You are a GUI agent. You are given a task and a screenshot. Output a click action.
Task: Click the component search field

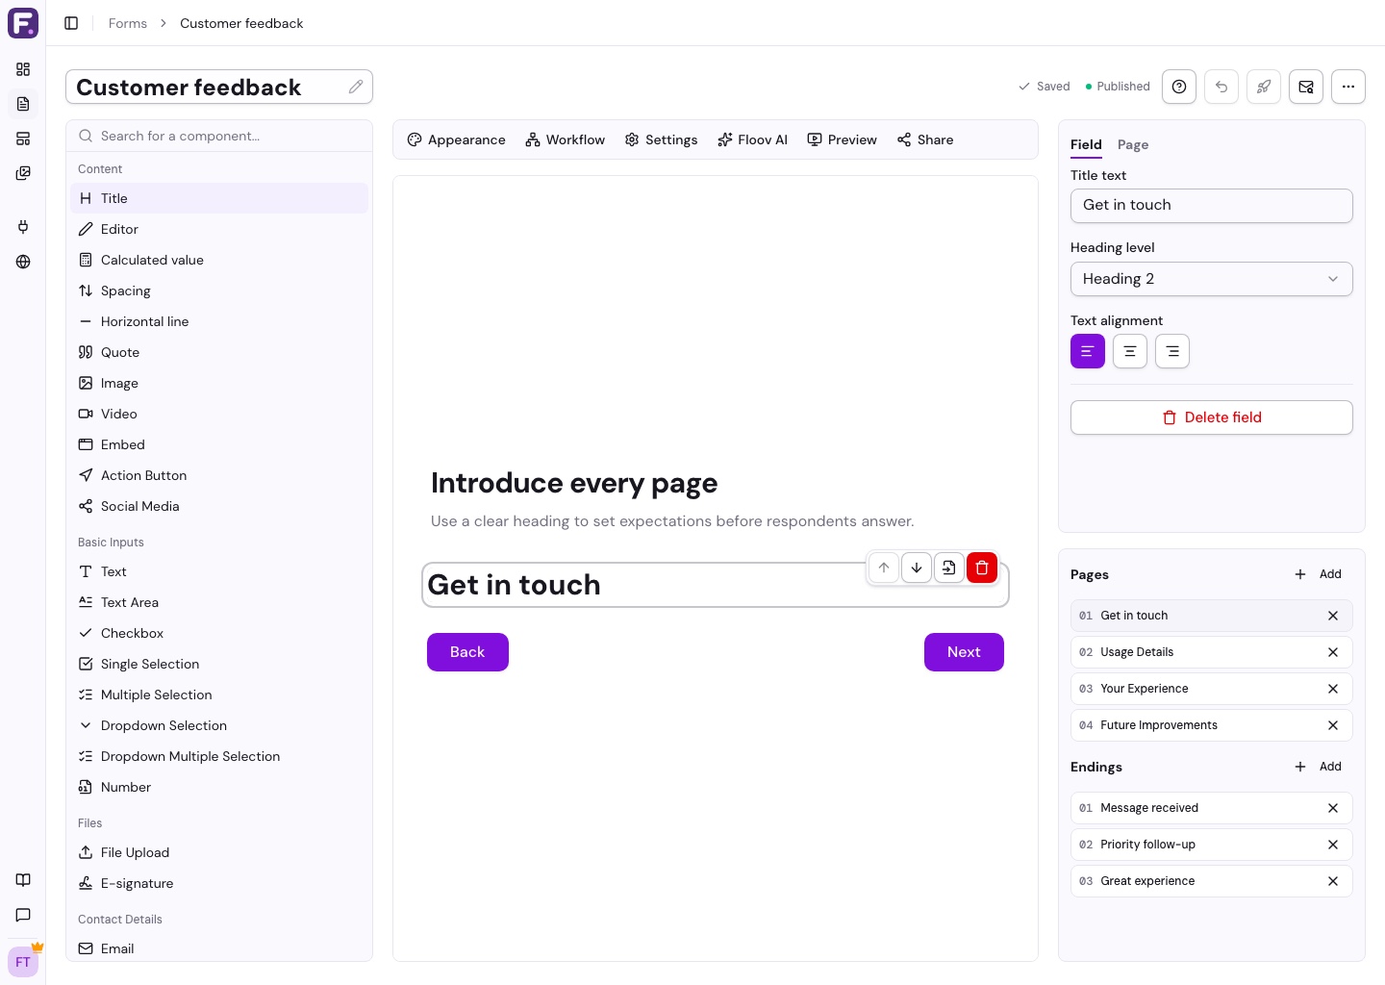(x=219, y=136)
